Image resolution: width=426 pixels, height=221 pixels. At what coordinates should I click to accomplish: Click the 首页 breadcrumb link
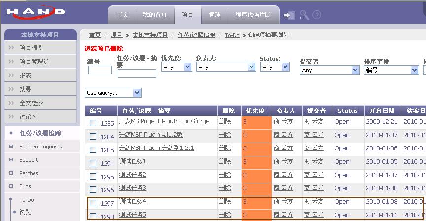(x=95, y=35)
